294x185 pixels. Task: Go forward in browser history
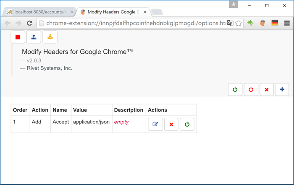tap(18, 23)
